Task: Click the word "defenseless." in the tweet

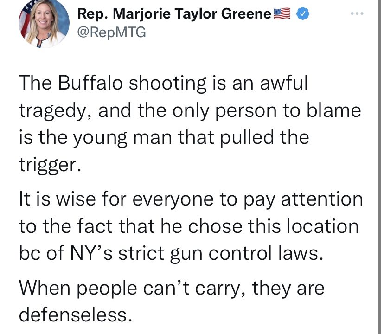Action: 76,315
